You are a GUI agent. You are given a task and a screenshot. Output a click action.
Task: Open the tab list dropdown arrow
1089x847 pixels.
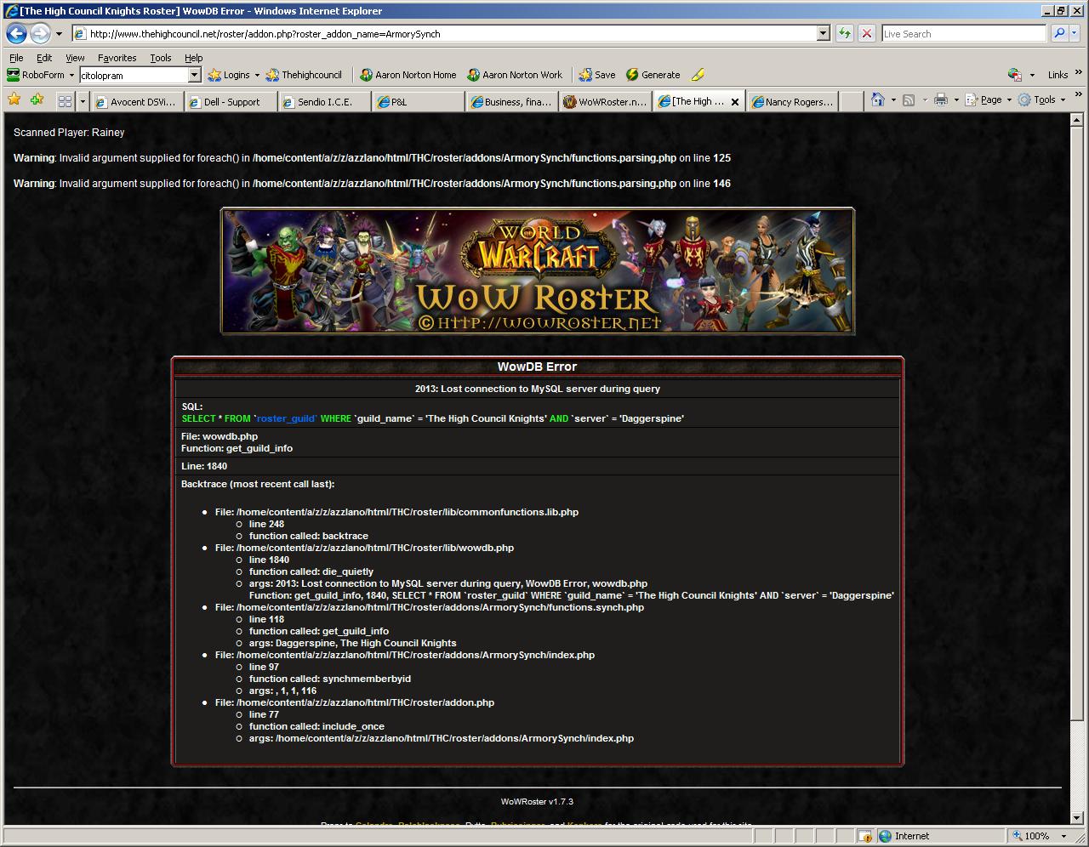pyautogui.click(x=83, y=101)
